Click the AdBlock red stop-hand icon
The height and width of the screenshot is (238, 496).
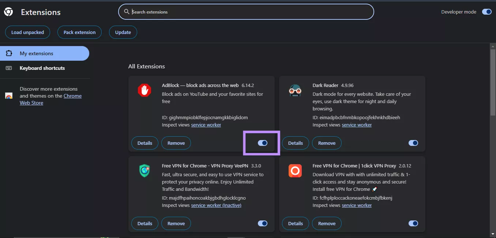144,90
